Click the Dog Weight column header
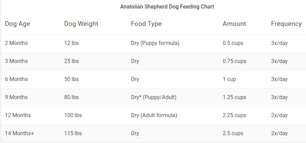Image resolution: width=306 pixels, height=143 pixels. 81,24
